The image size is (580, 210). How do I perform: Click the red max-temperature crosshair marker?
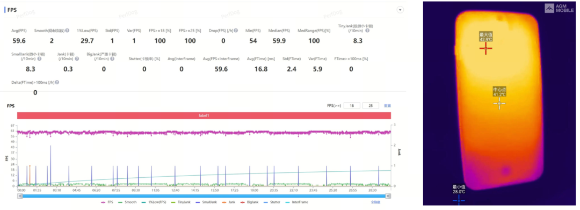485,48
